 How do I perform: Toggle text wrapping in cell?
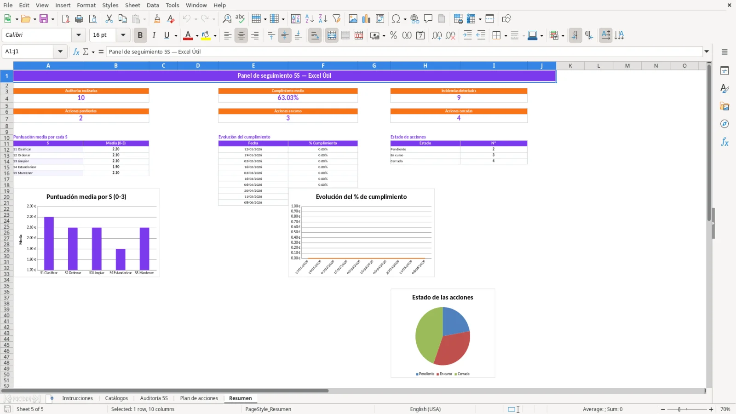[315, 35]
